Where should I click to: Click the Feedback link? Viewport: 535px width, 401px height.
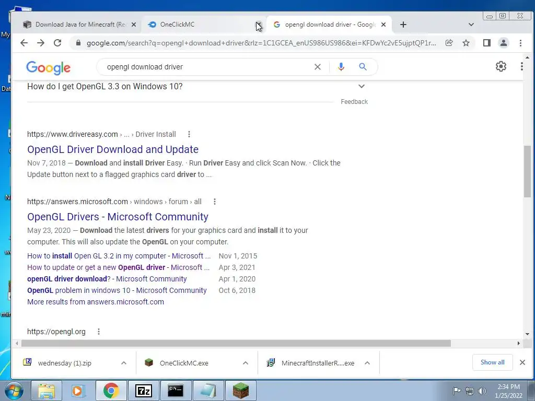[354, 102]
